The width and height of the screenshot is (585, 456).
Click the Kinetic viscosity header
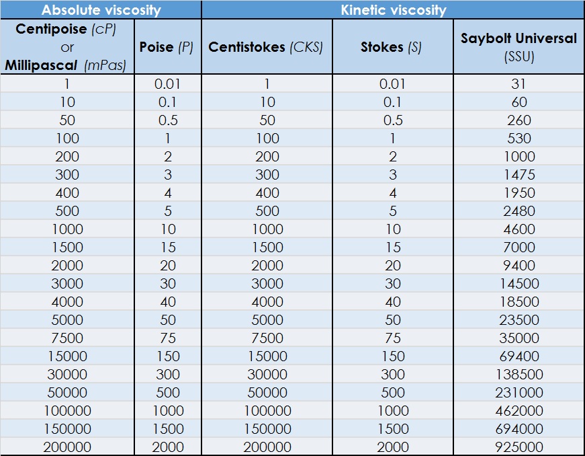click(x=394, y=10)
